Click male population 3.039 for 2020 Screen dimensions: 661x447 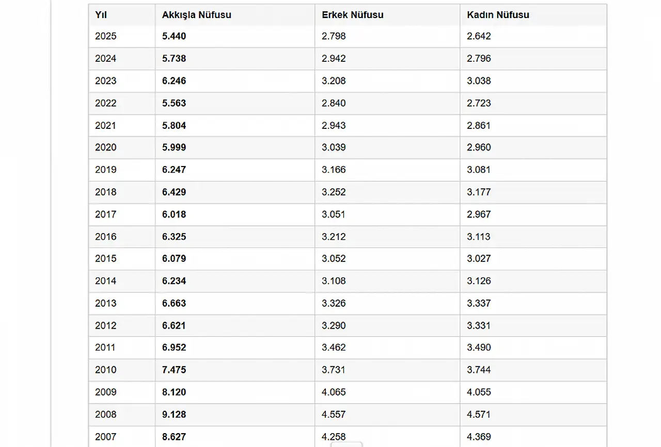click(x=334, y=147)
